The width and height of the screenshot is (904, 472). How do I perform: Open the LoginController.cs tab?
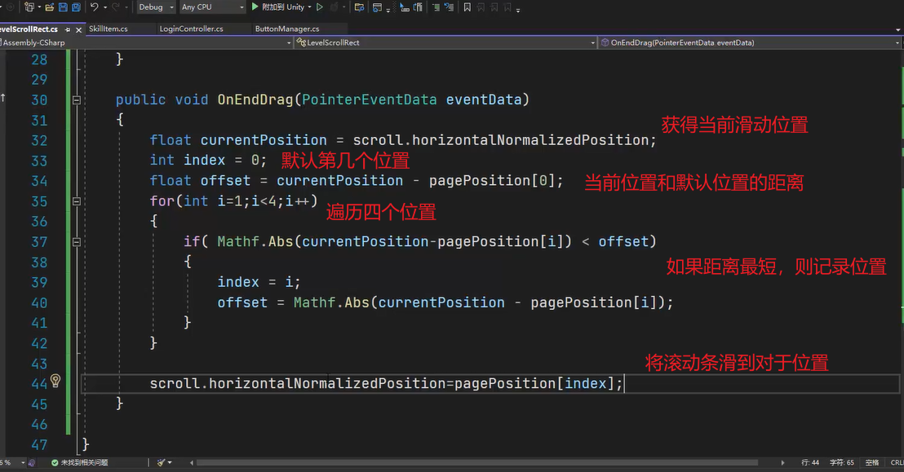[191, 29]
